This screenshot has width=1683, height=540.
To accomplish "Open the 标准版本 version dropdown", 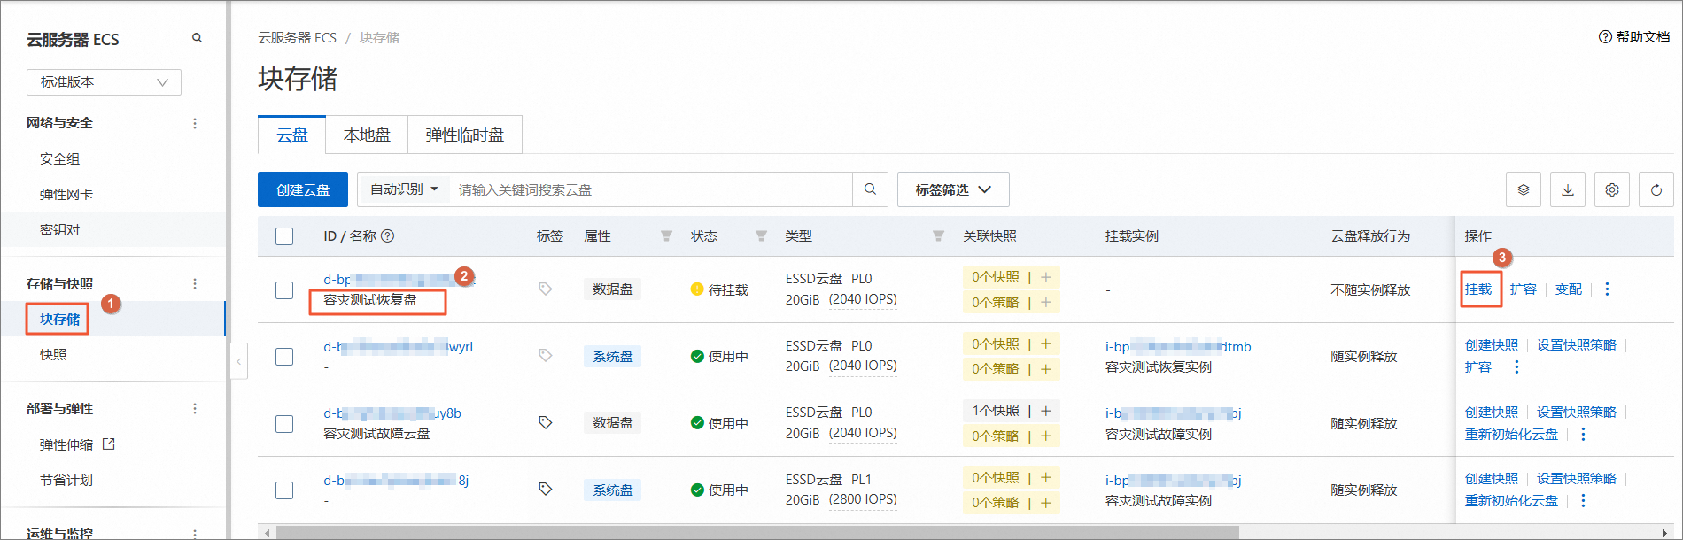I will [x=104, y=81].
